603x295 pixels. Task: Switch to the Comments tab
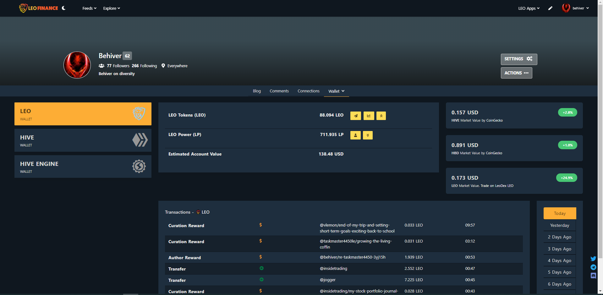click(x=279, y=91)
